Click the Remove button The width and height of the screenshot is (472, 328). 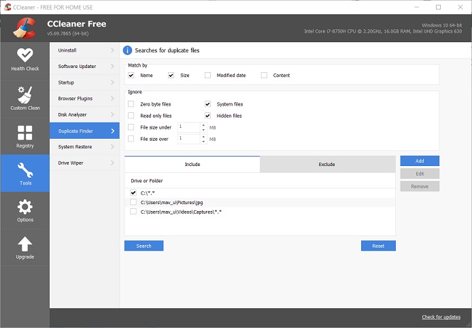click(x=420, y=186)
